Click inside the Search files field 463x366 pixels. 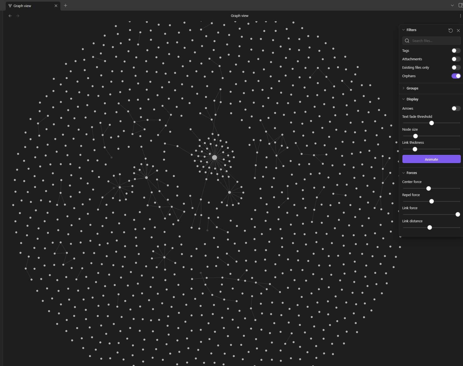pos(431,40)
